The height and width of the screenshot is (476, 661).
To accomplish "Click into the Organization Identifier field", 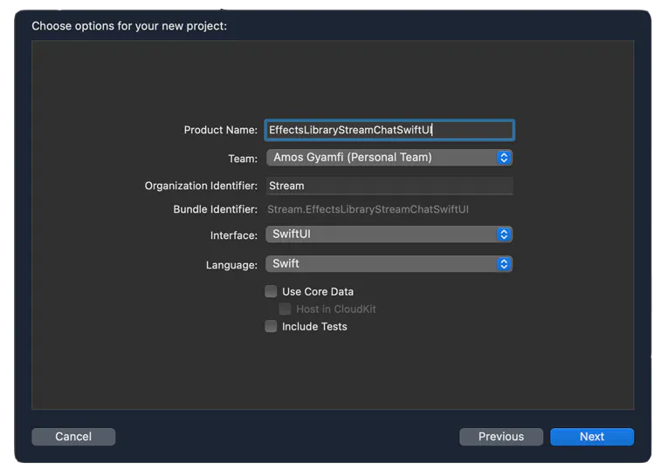I will click(389, 186).
